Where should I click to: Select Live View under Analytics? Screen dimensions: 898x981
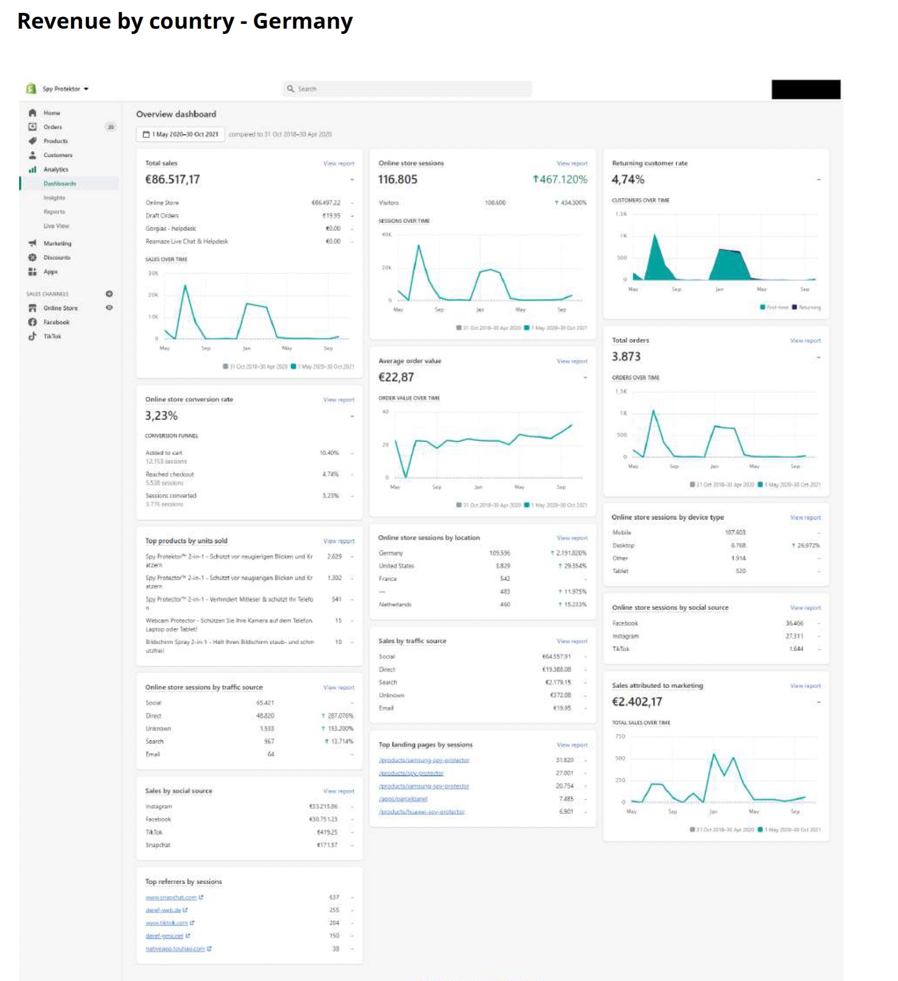click(56, 226)
